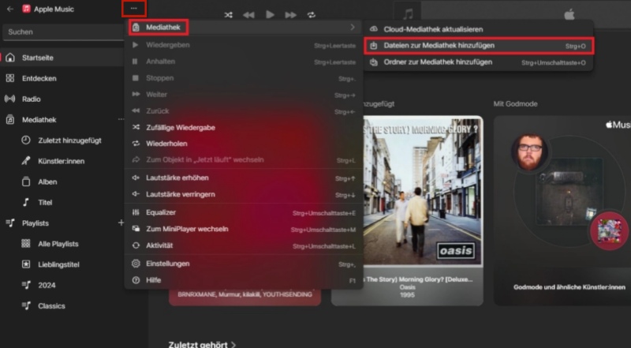Open Zuletzt hinzugefügt in sidebar
Image resolution: width=631 pixels, height=348 pixels.
(69, 140)
